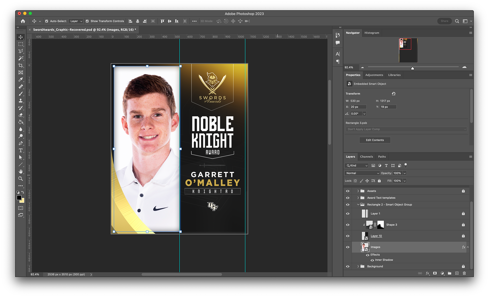Open the blend mode Normal dropdown
This screenshot has height=297, width=489.
pos(362,173)
